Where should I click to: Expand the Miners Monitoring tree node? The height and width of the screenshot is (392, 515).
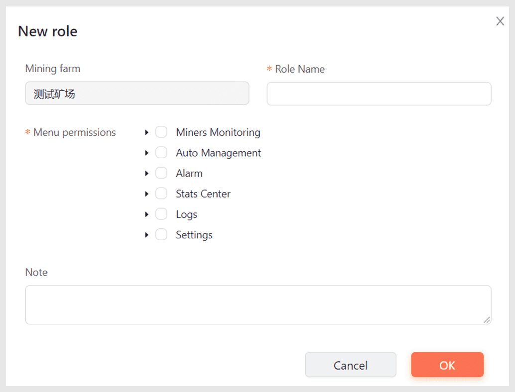coord(146,132)
